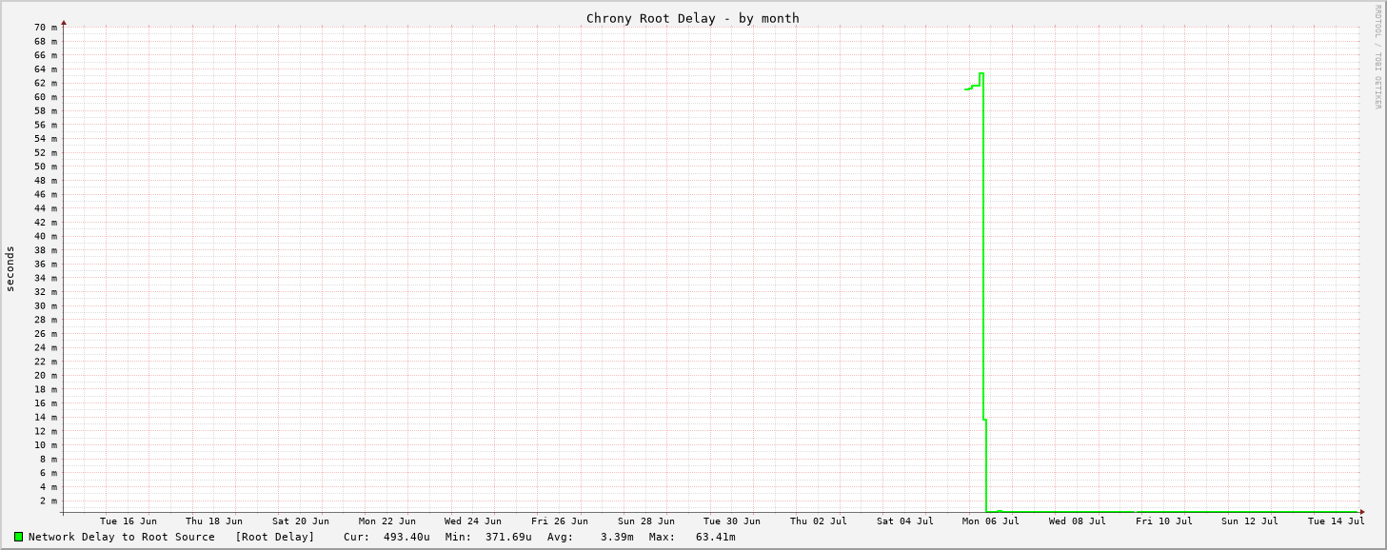Click the '26 m' y-axis tick label
1387x550 pixels.
pos(46,333)
